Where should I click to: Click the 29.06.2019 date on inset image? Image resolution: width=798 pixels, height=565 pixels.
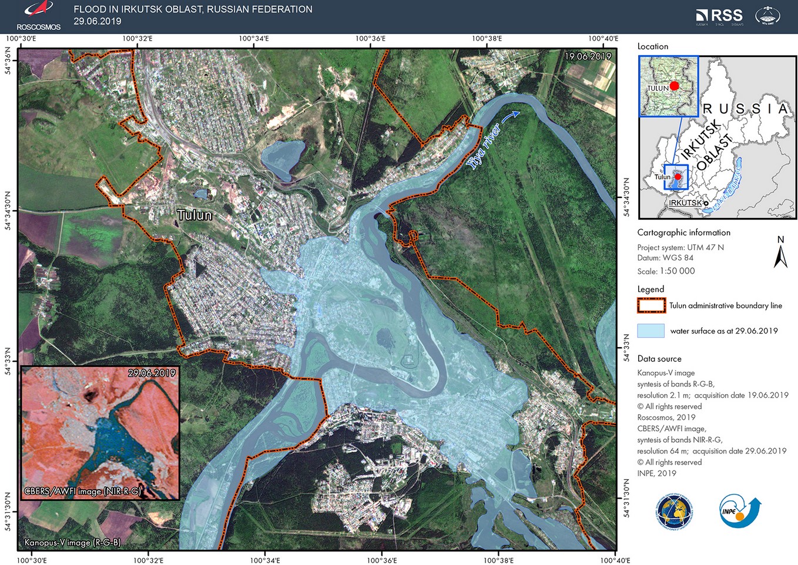tap(152, 373)
